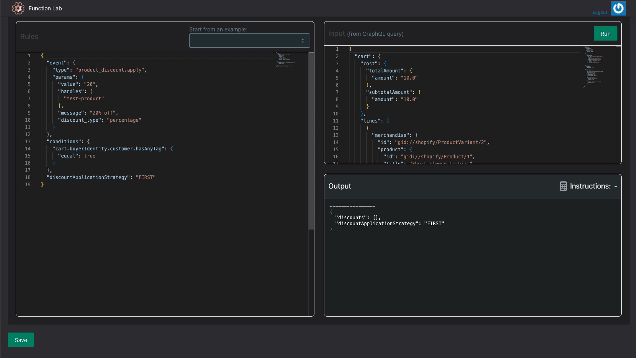636x358 pixels.
Task: Click the Input editor vertical scrollbar
Action: point(619,103)
